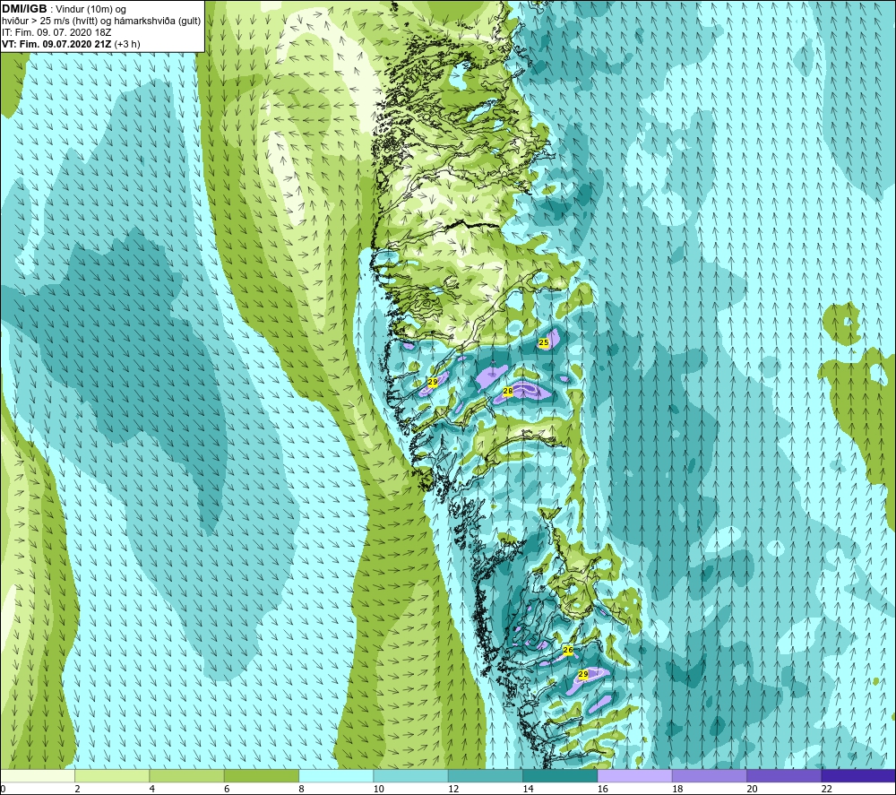
Task: Select the 4–6 m/s green legend swatch
Action: 187,775
